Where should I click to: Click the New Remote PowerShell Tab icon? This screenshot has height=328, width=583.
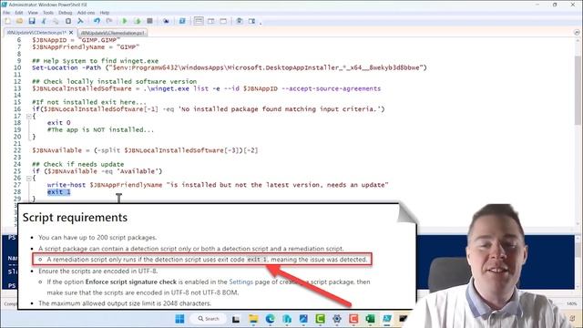(x=166, y=21)
